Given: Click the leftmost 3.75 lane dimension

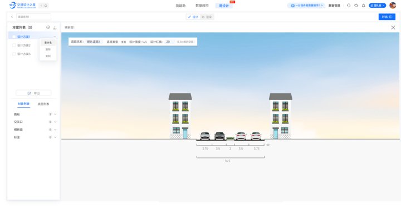Looking at the screenshot, I should tap(205, 148).
